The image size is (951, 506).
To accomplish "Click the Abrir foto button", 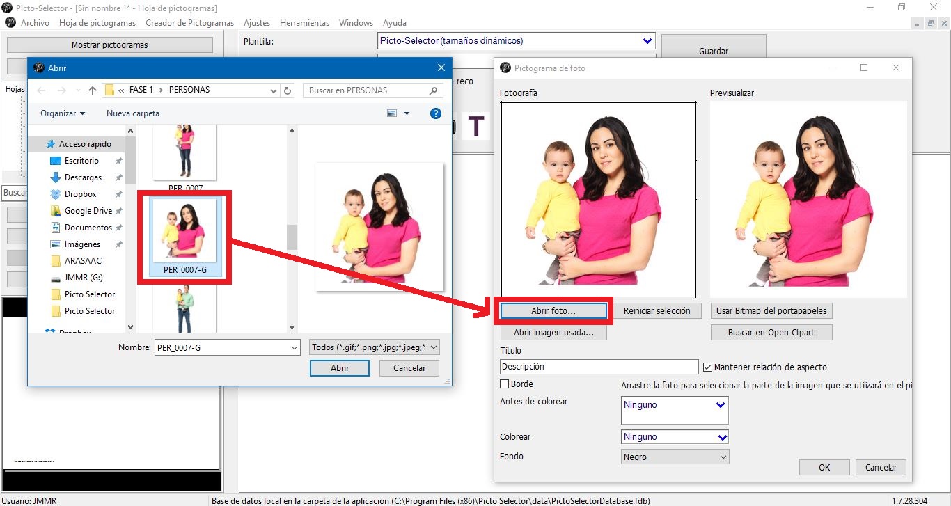I will pyautogui.click(x=553, y=310).
